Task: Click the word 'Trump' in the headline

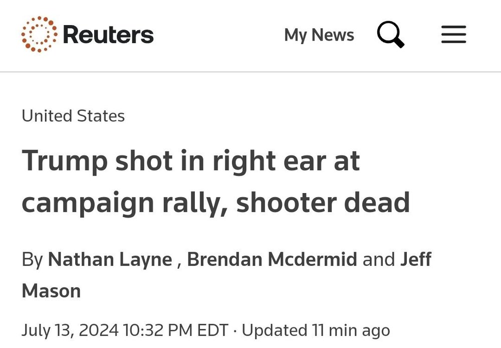Action: click(65, 161)
